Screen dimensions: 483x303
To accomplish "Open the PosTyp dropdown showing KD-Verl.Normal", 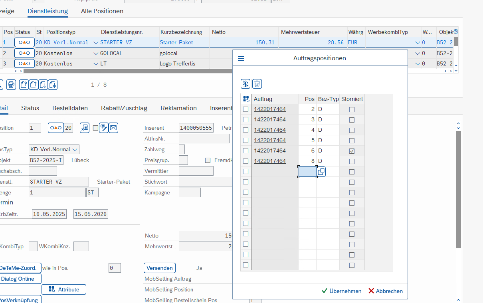I will 75,149.
